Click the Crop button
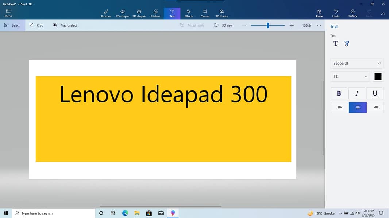This screenshot has height=218, width=389. (x=36, y=25)
